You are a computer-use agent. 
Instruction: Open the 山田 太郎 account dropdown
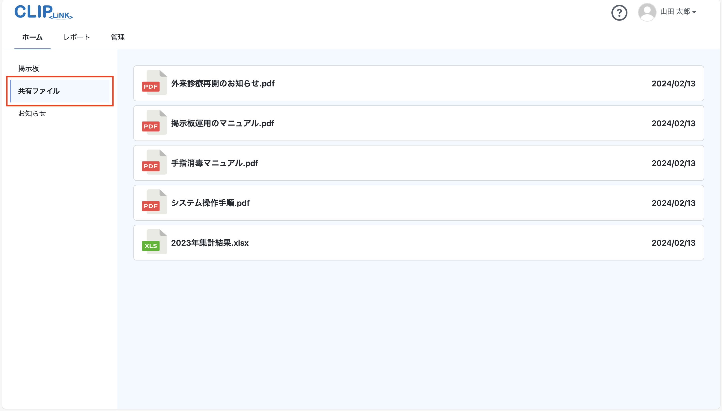(x=676, y=12)
